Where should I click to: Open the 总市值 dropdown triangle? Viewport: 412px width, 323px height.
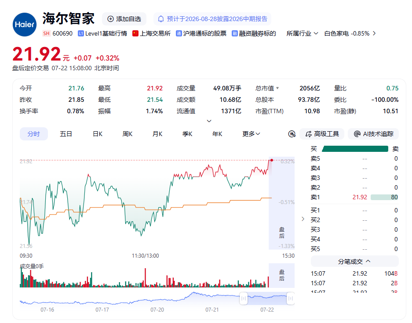click(277, 88)
